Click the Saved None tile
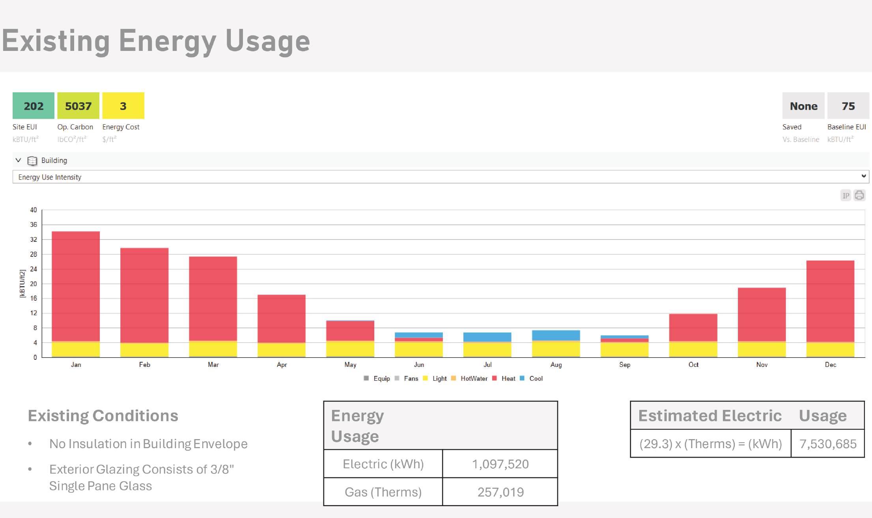 coord(803,106)
